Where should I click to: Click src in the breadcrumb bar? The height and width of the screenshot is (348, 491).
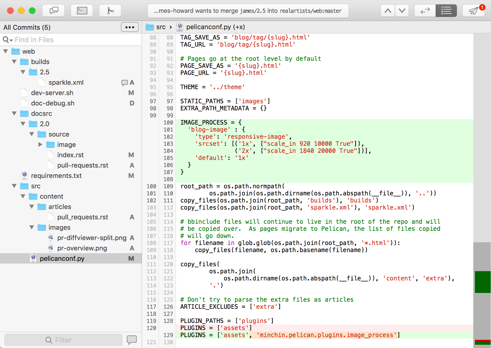point(161,27)
